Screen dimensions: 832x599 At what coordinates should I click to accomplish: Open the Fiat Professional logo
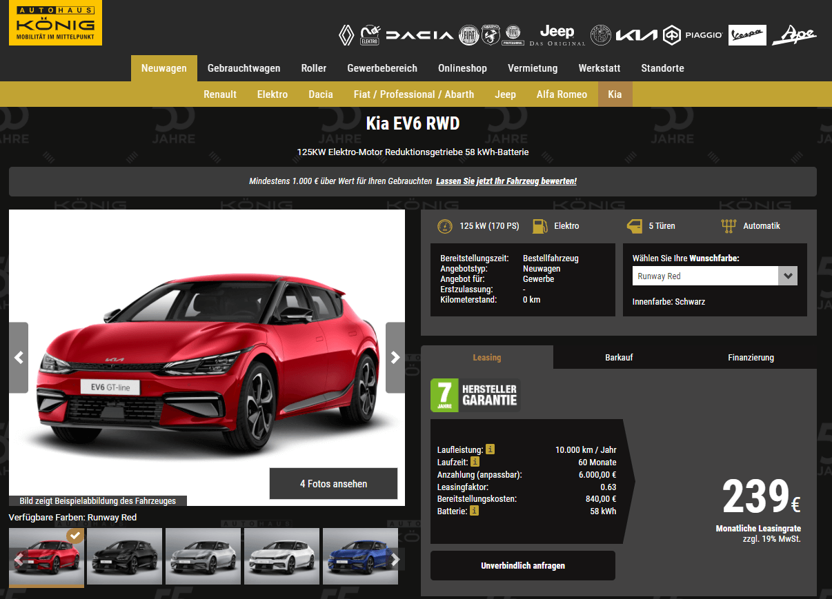(x=513, y=35)
